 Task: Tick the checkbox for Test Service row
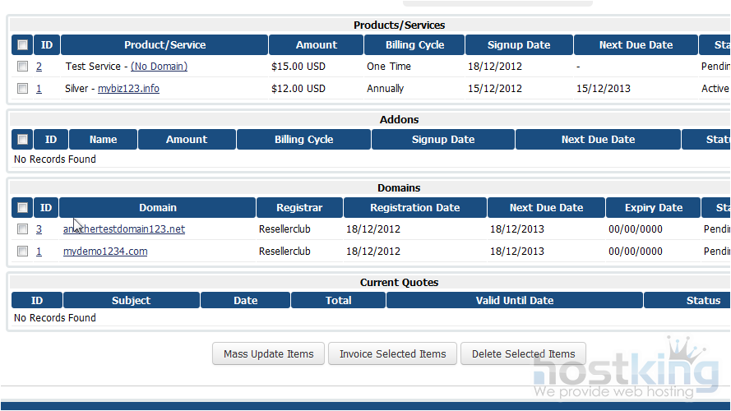click(22, 67)
